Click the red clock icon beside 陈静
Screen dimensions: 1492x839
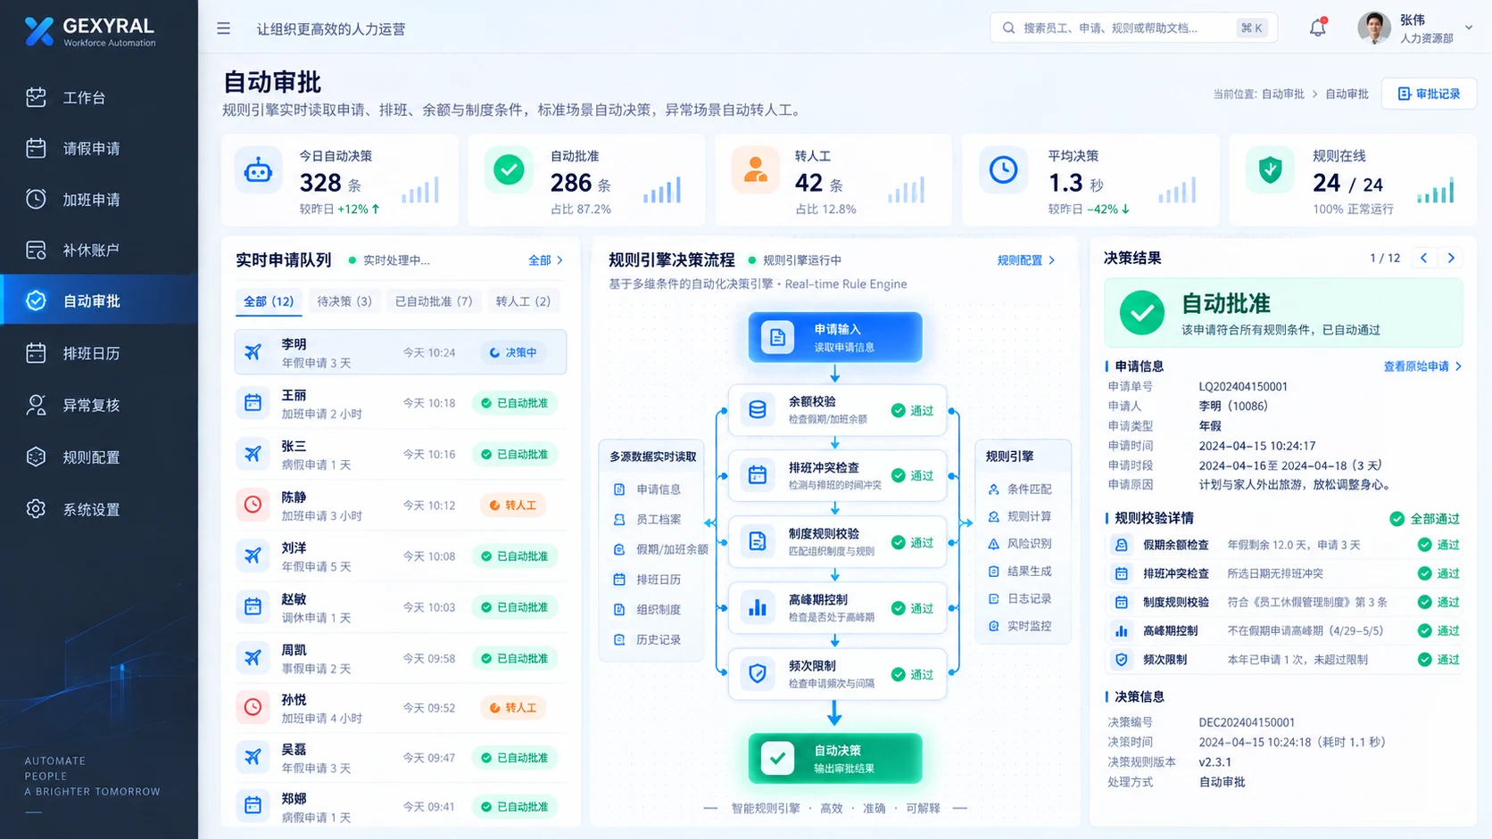tap(253, 505)
